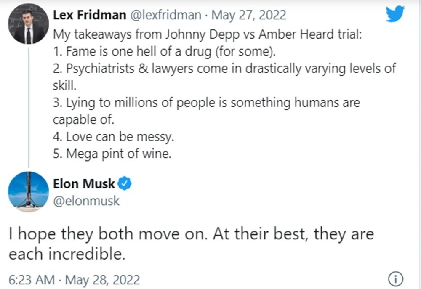The width and height of the screenshot is (421, 289).
Task: Click the May 27, 2022 date link
Action: (x=249, y=15)
